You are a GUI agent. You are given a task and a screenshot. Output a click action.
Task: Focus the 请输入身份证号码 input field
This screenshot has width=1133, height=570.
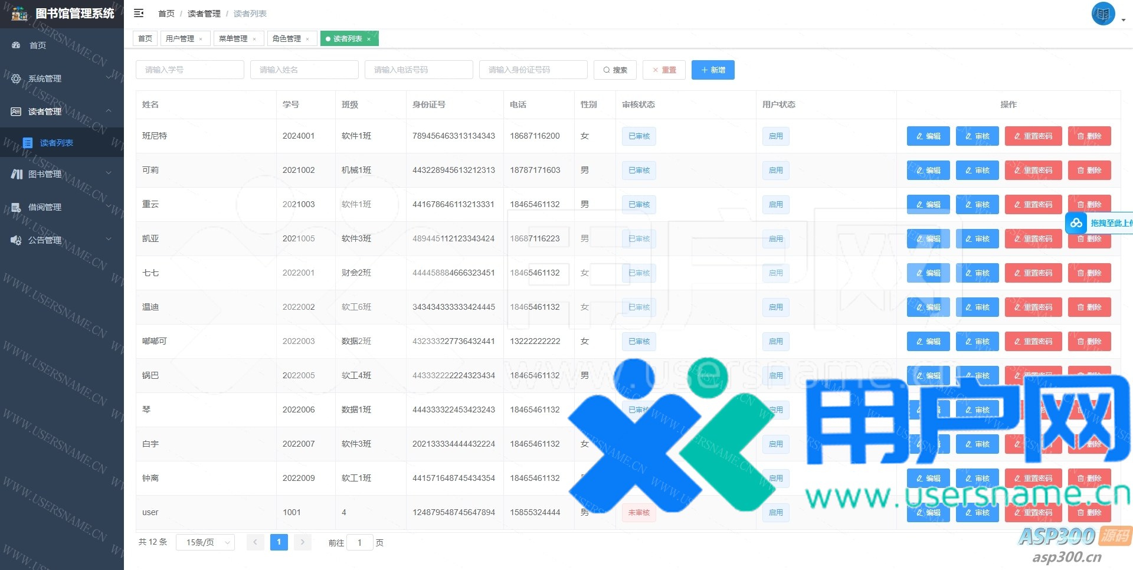533,70
